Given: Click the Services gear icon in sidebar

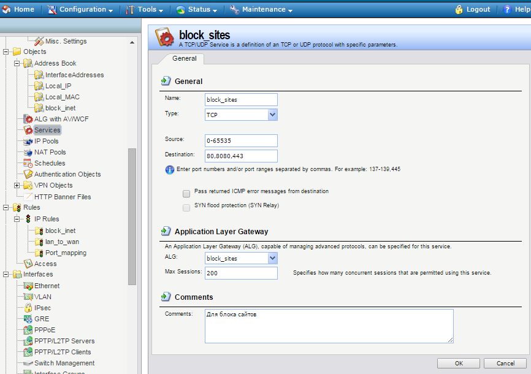Looking at the screenshot, I should 28,130.
